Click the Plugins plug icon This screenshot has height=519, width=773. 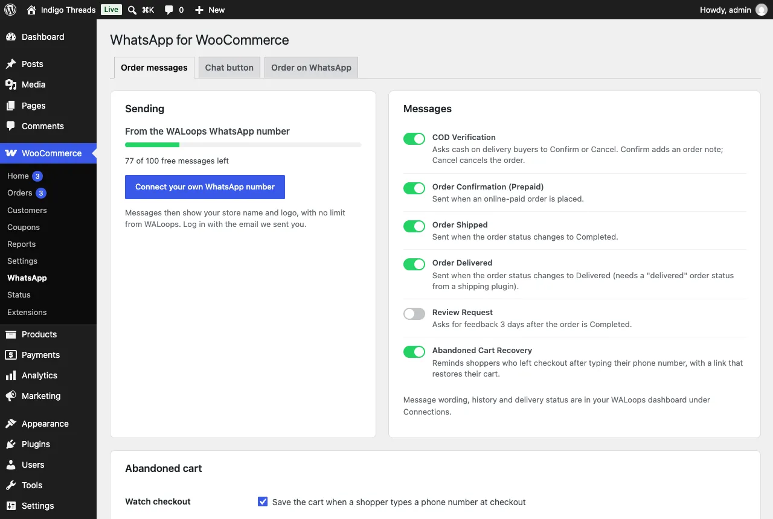click(11, 444)
